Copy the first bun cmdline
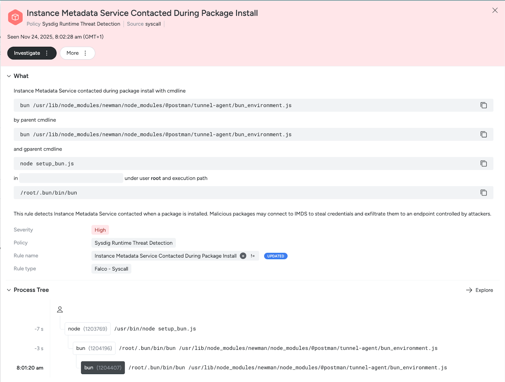This screenshot has height=382, width=505. point(484,105)
